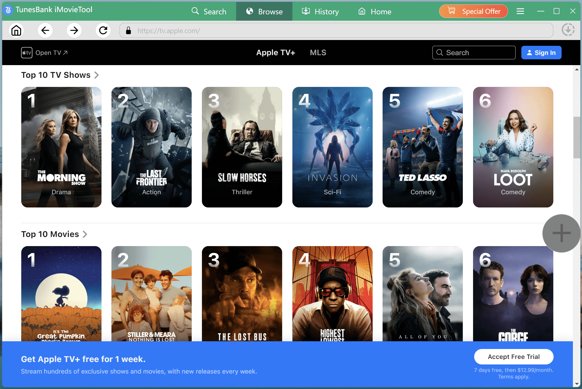Image resolution: width=582 pixels, height=389 pixels.
Task: Open the MLS section
Action: [x=318, y=53]
